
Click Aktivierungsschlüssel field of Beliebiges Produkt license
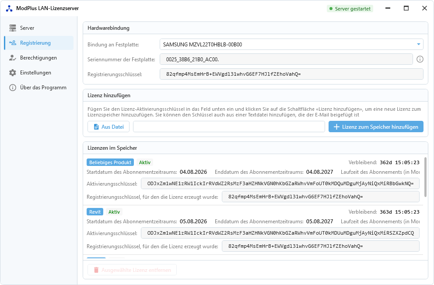pyautogui.click(x=280, y=183)
